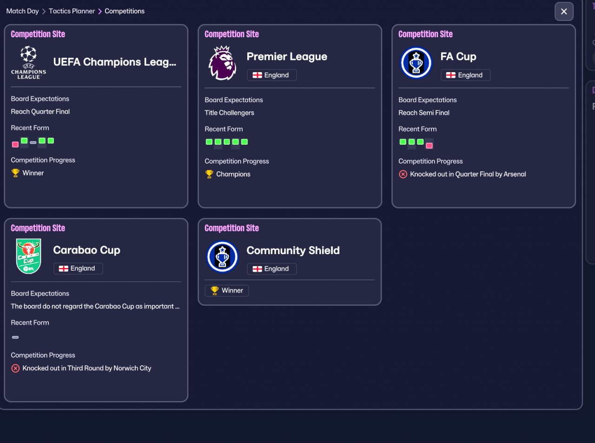
Task: Click 'Recent Form' label in Carabao Cup card
Action: (x=30, y=322)
